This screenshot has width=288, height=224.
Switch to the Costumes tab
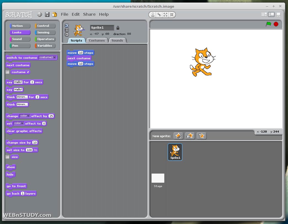pyautogui.click(x=97, y=41)
